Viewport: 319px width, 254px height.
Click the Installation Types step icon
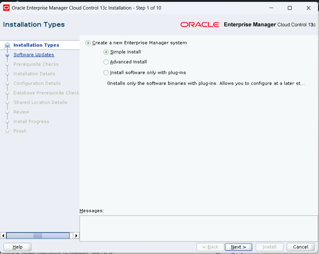pyautogui.click(x=7, y=45)
